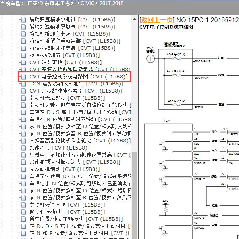Open 加速和减速时振动过大 entry
239x239 pixels.
pyautogui.click(x=75, y=162)
